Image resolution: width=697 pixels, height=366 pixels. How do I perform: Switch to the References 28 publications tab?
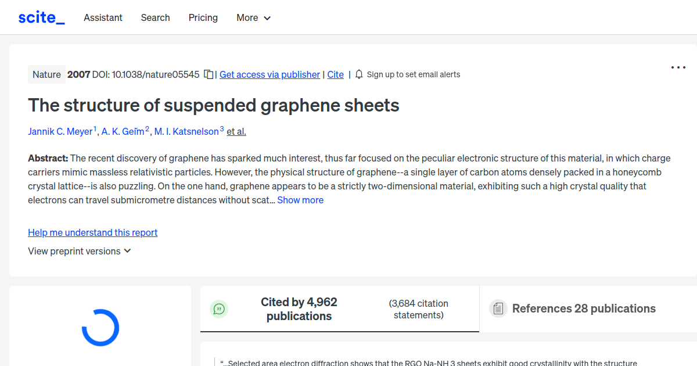(x=584, y=308)
